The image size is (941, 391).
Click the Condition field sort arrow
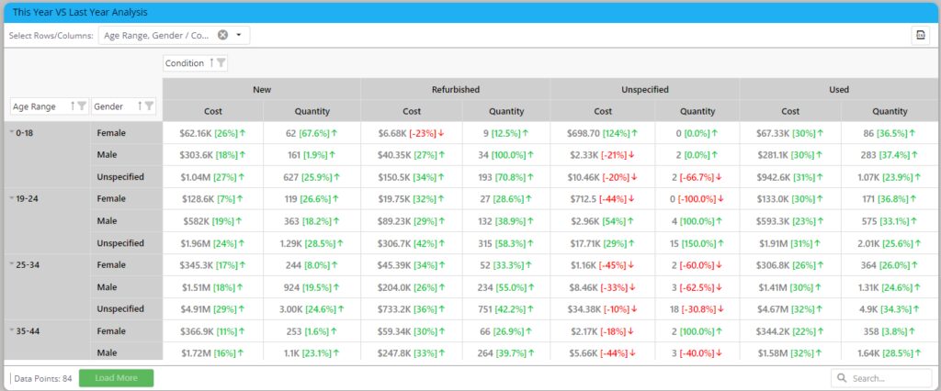coord(211,63)
